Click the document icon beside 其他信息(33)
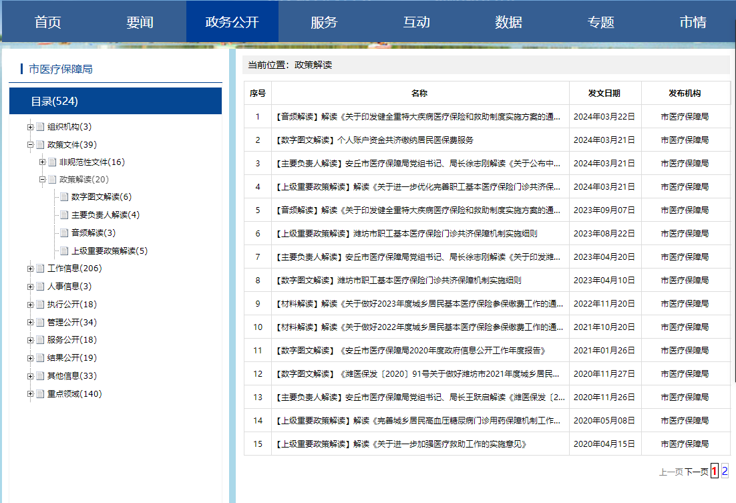Viewport: 736px width, 503px height. point(40,375)
